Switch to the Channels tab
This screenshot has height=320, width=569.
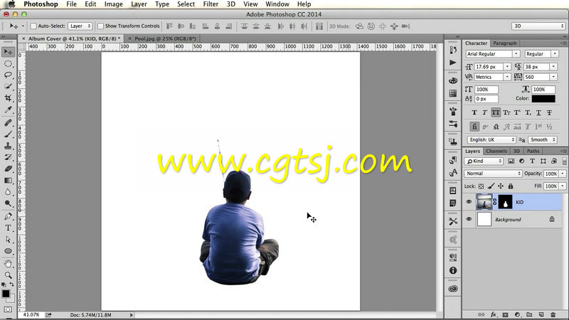tap(496, 151)
